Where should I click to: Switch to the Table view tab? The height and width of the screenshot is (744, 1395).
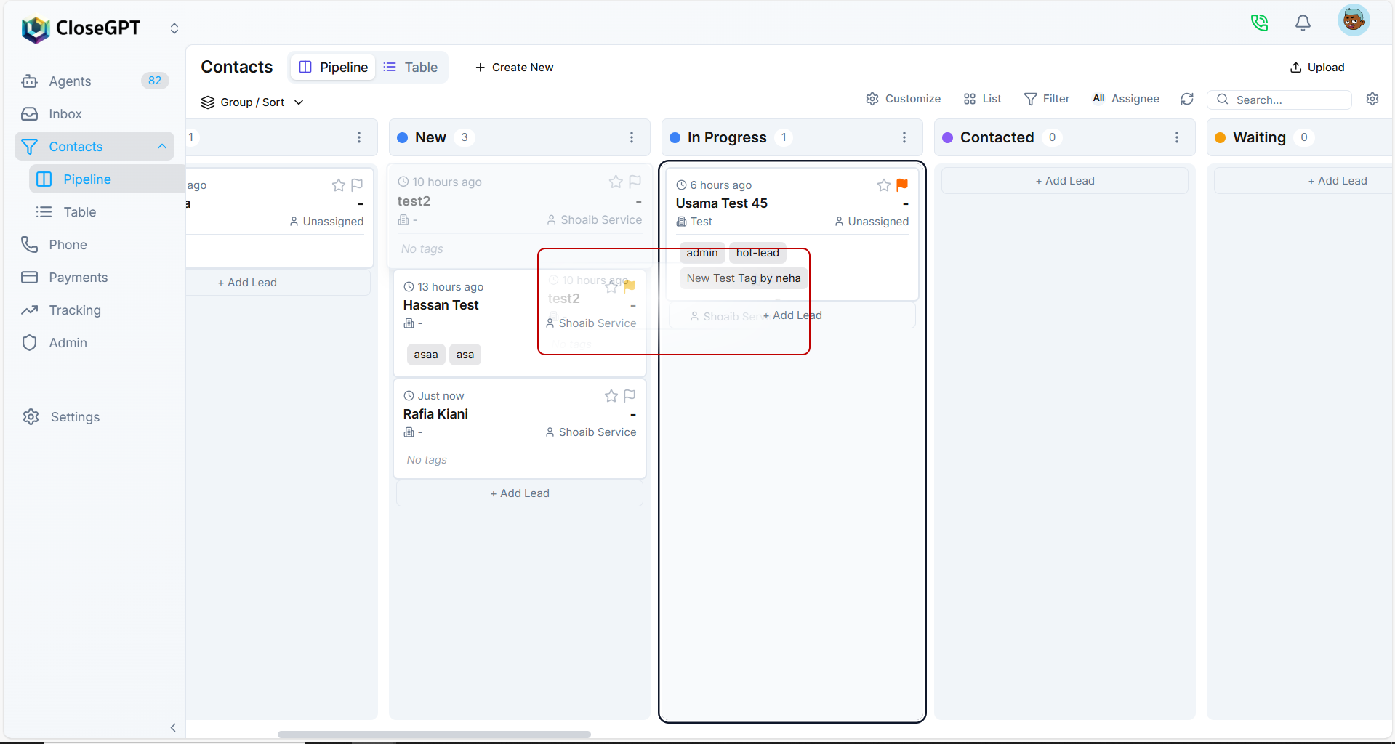[x=411, y=68]
